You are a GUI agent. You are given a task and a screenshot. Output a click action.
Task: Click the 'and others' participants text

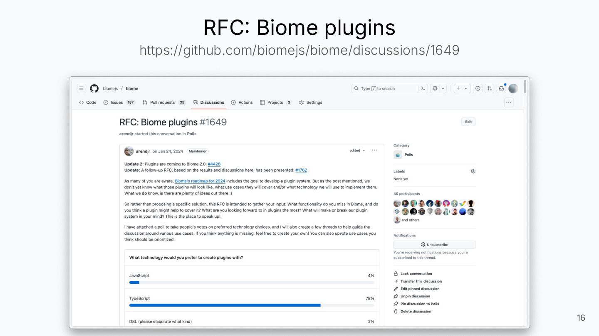tap(411, 220)
